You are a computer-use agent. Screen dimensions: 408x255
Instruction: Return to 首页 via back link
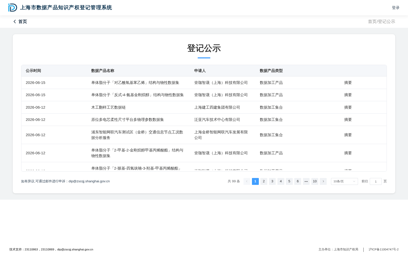[22, 22]
